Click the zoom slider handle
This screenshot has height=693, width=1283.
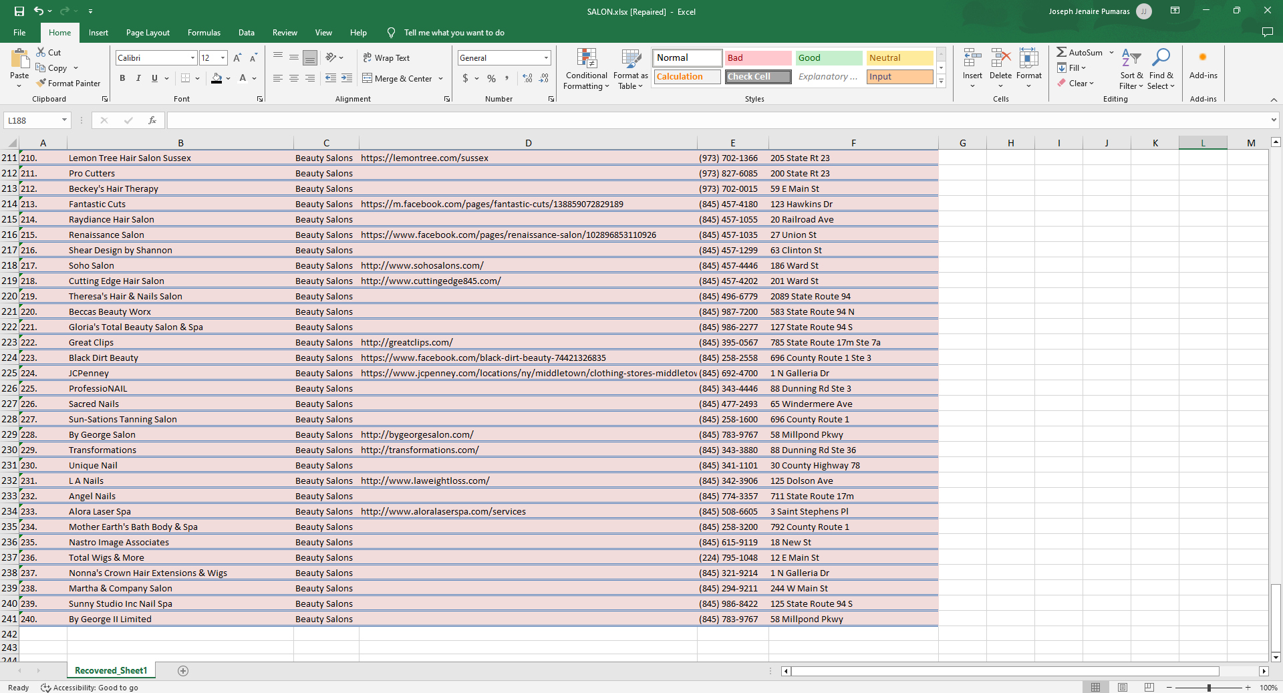coord(1209,688)
